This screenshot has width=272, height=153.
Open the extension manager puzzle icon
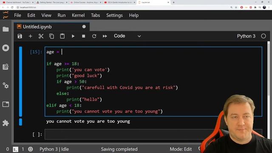coord(6,123)
